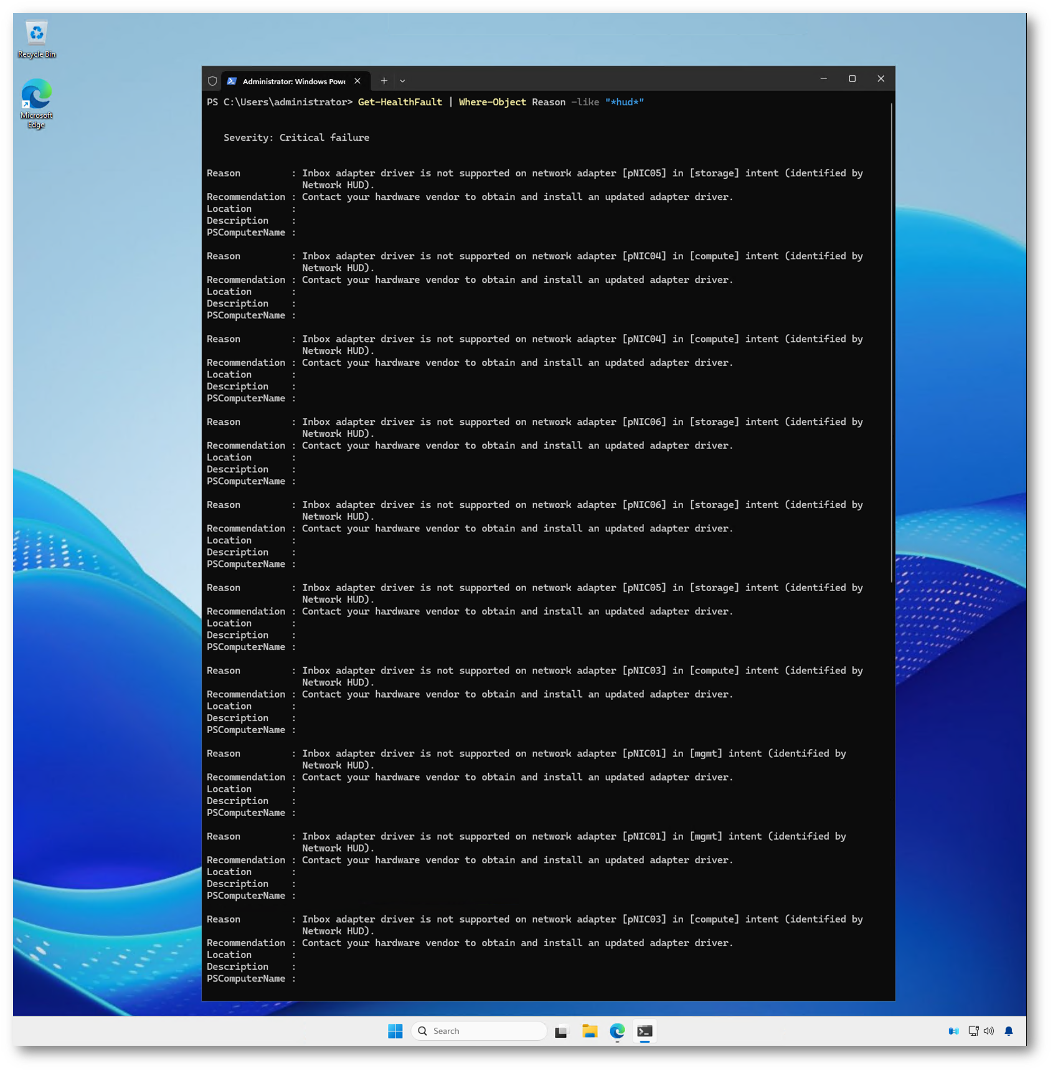Image resolution: width=1053 pixels, height=1072 pixels.
Task: Open the Windows Start menu
Action: click(x=395, y=1031)
